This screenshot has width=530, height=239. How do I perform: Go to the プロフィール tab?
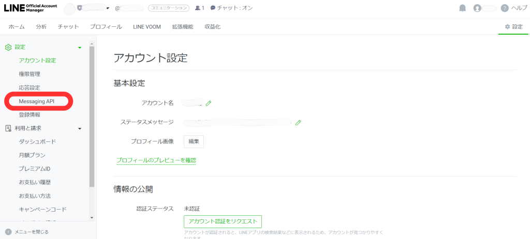coord(106,27)
